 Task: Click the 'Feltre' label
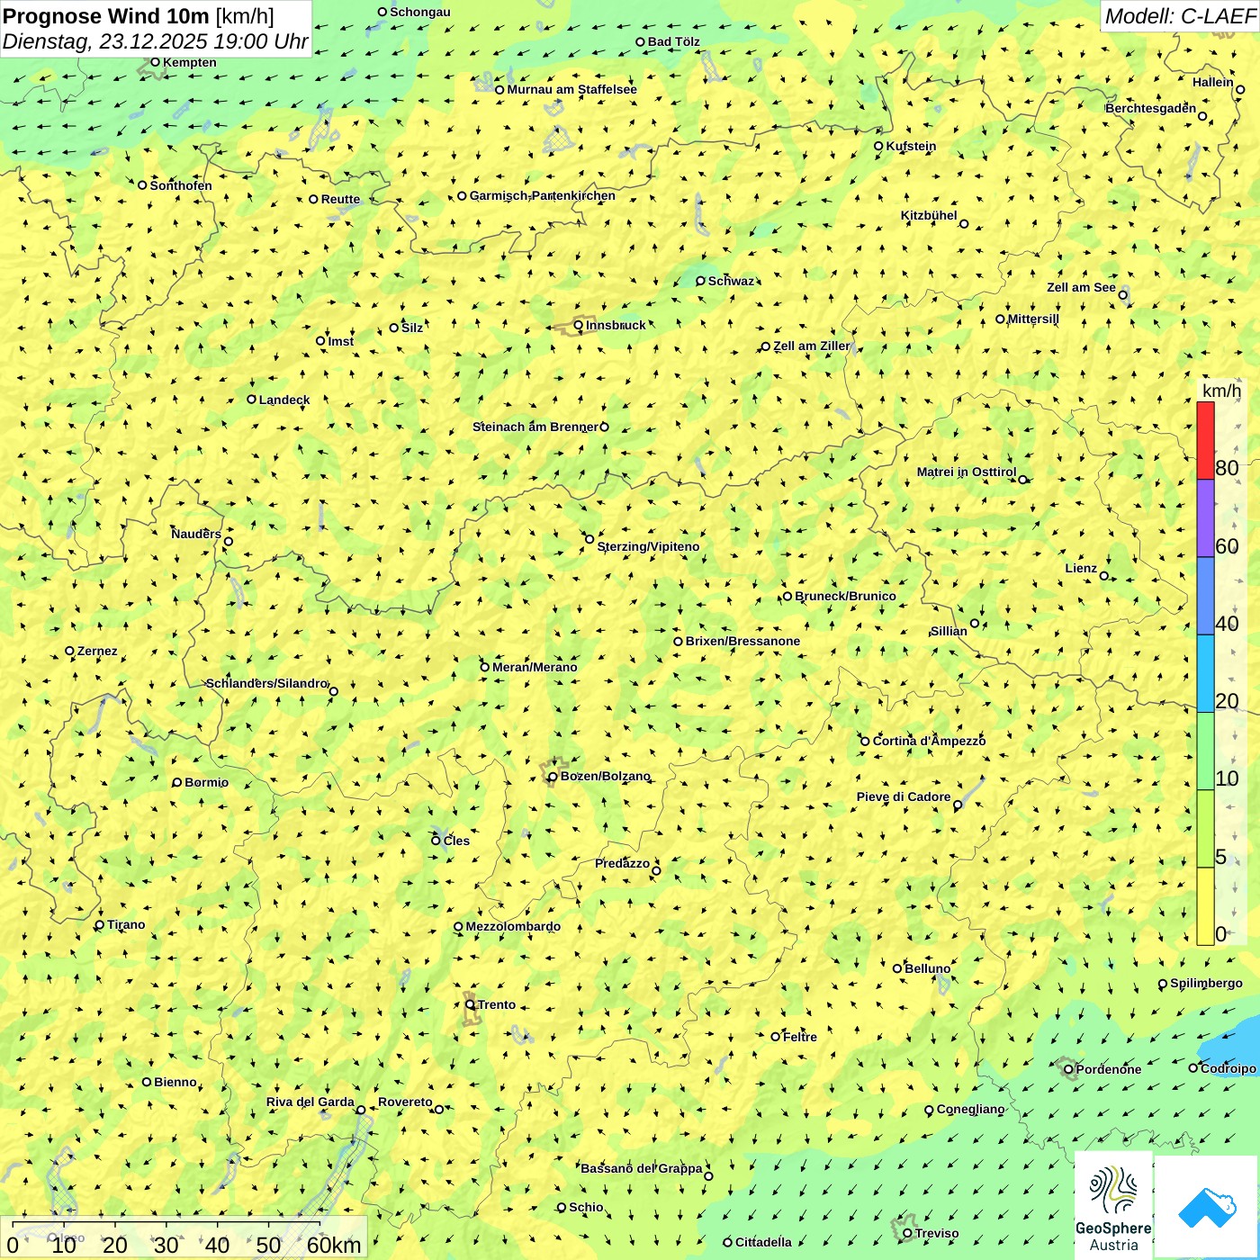click(x=799, y=1037)
